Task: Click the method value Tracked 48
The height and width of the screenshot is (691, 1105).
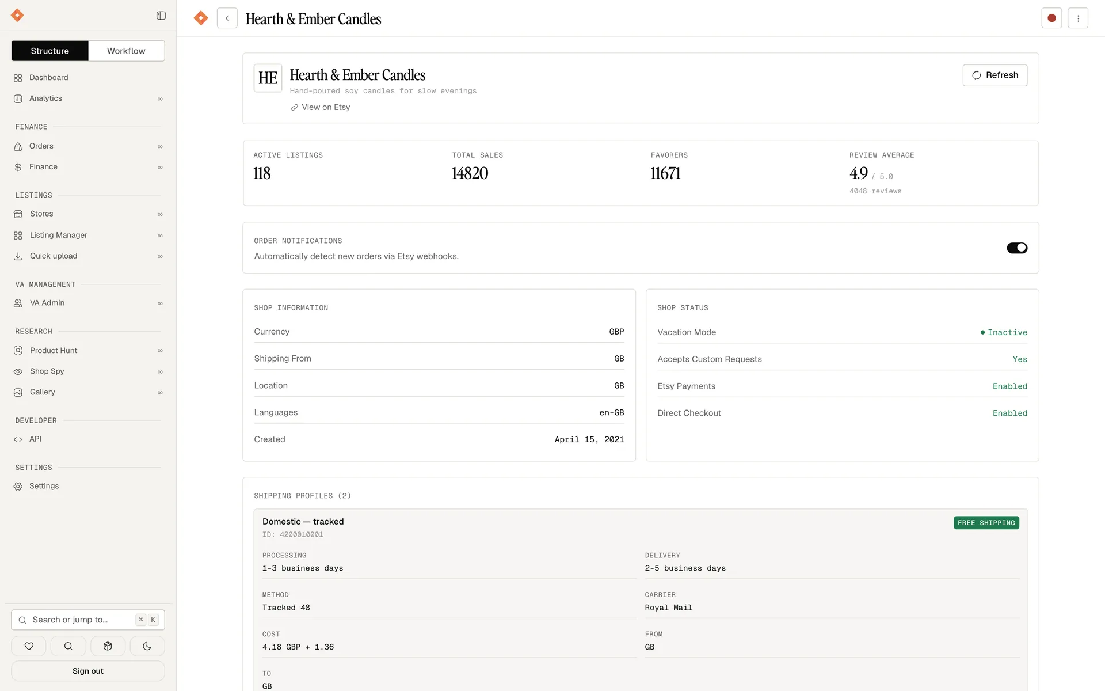Action: (x=286, y=608)
